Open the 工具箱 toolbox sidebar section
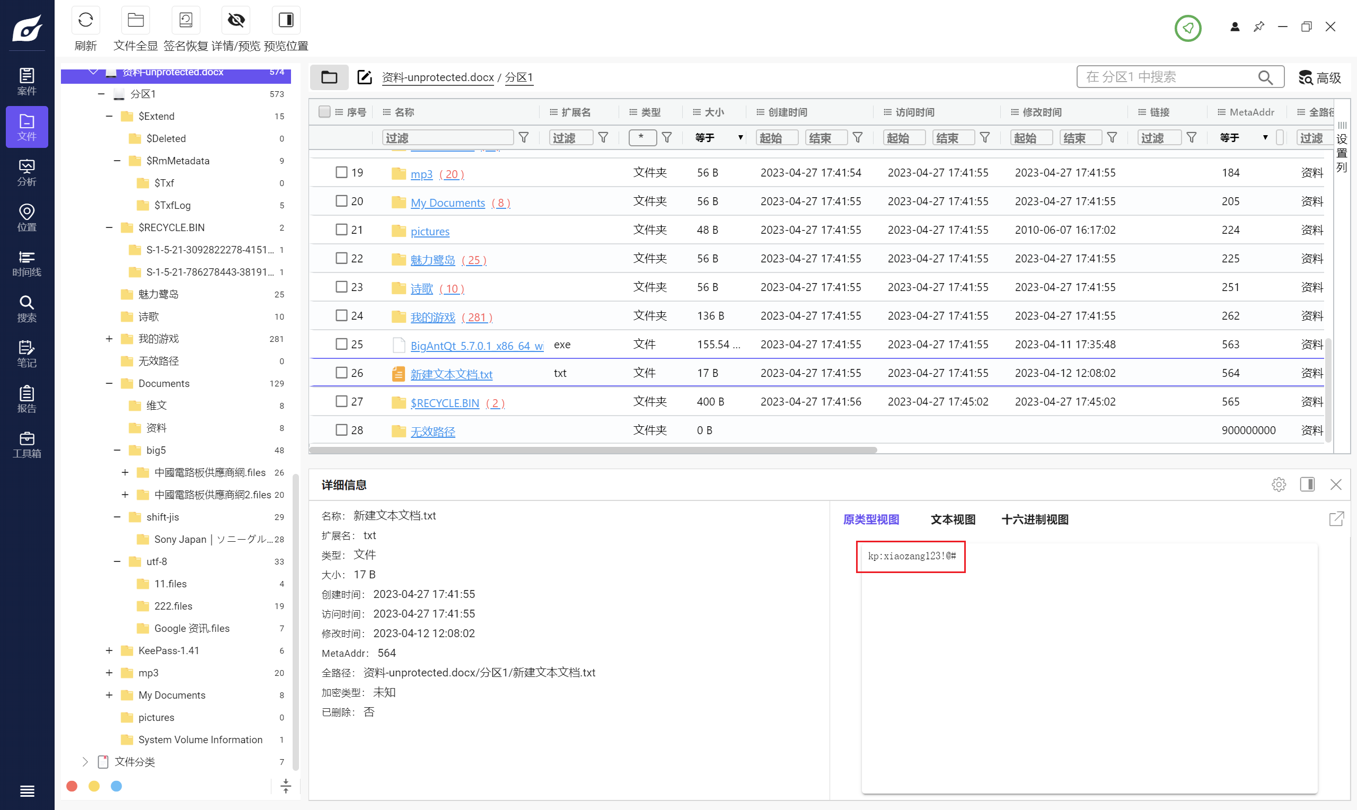This screenshot has height=810, width=1357. pos(27,444)
